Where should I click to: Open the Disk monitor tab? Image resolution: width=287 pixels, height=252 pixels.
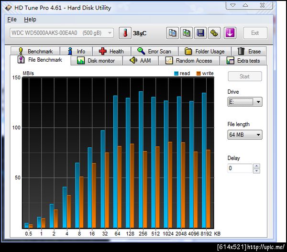click(x=97, y=61)
